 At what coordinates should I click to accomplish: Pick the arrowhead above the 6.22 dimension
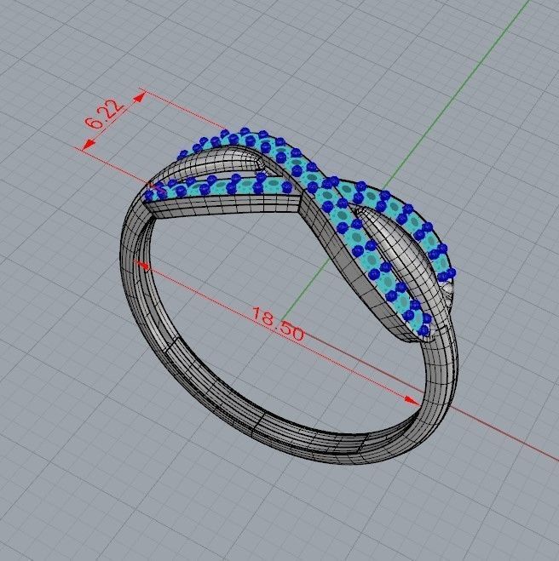(139, 97)
